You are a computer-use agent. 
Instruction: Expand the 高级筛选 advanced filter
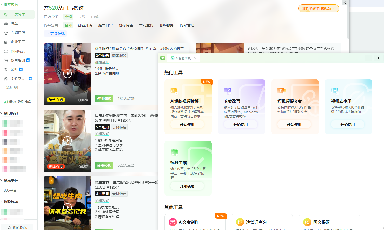pos(55,34)
